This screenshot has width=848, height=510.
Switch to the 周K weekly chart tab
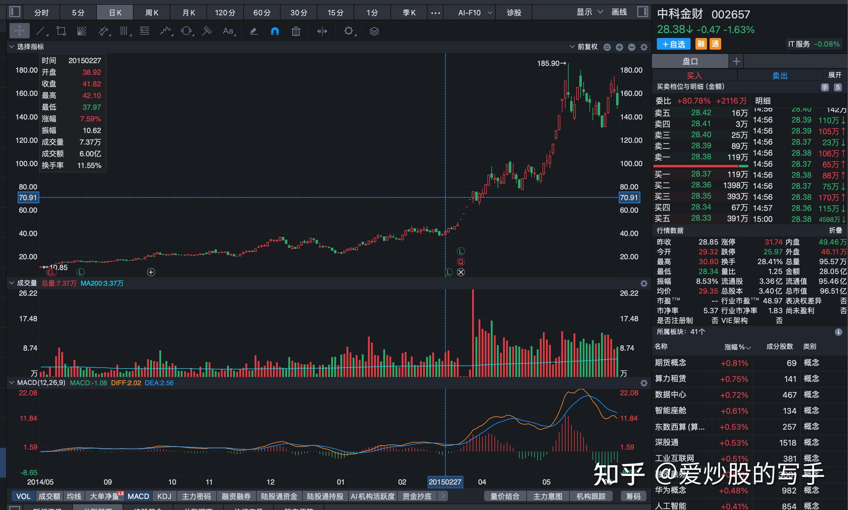(x=151, y=12)
